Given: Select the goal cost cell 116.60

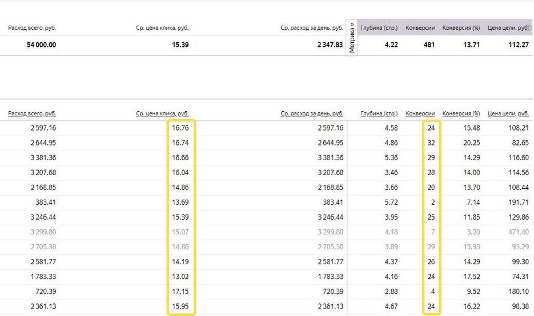Looking at the screenshot, I should pyautogui.click(x=519, y=158).
